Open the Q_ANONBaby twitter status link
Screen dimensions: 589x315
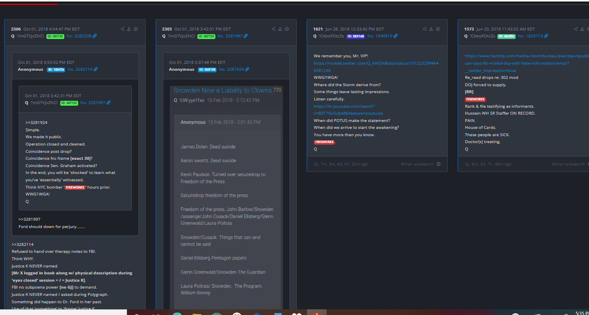click(x=376, y=67)
